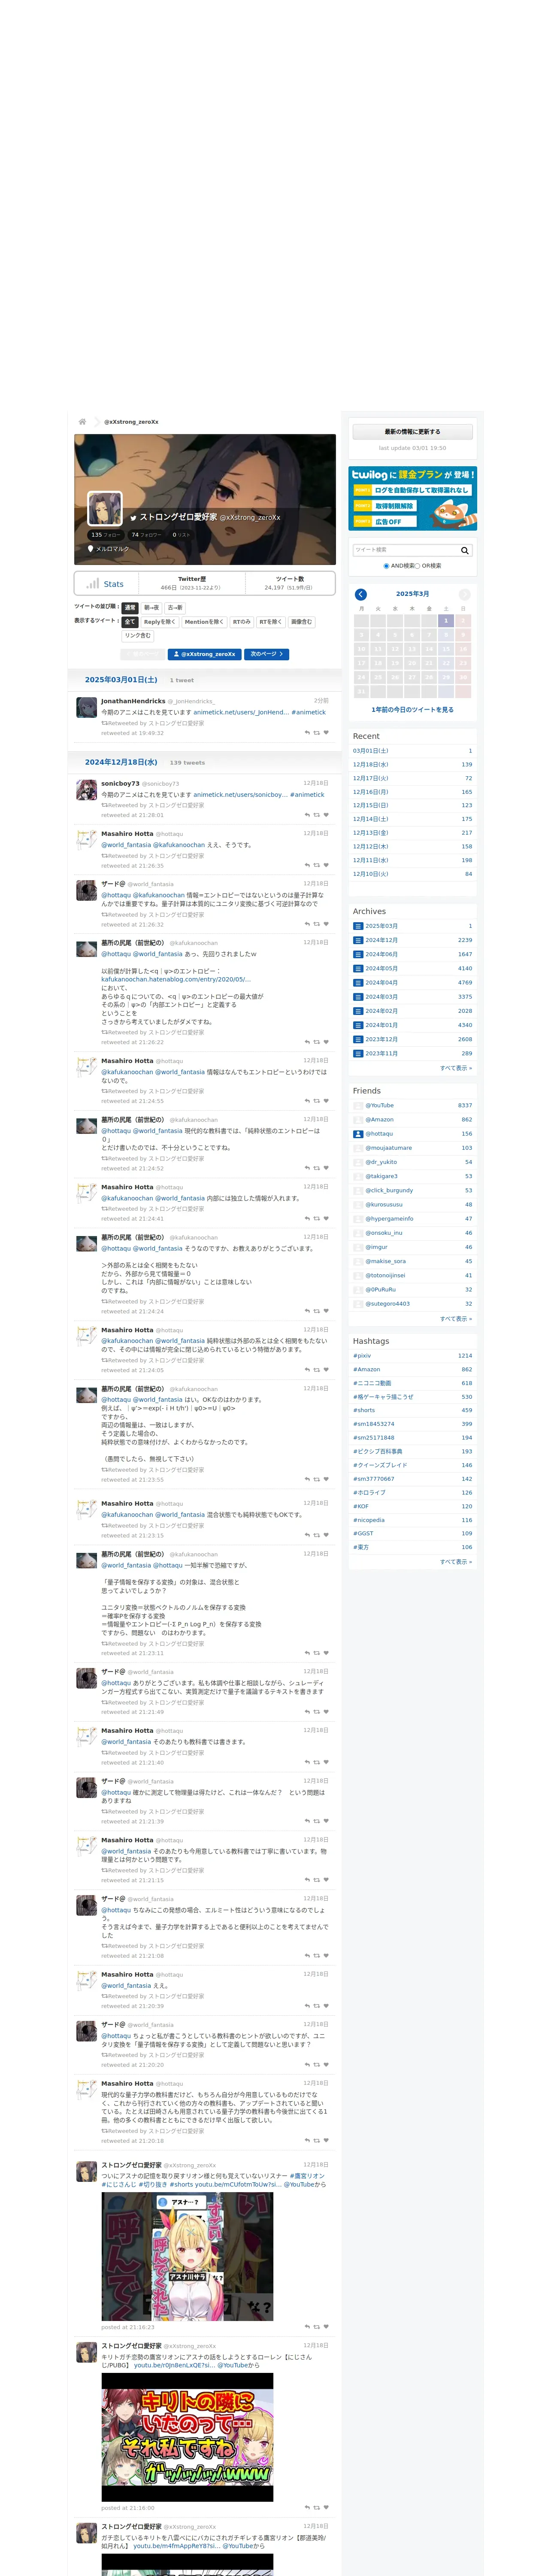The width and height of the screenshot is (551, 2576).
Task: Reply to the sonicboy73 animetick tweet
Action: (307, 815)
